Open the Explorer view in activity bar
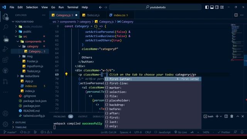Viewport: 247px width, 139px height. tap(5, 17)
